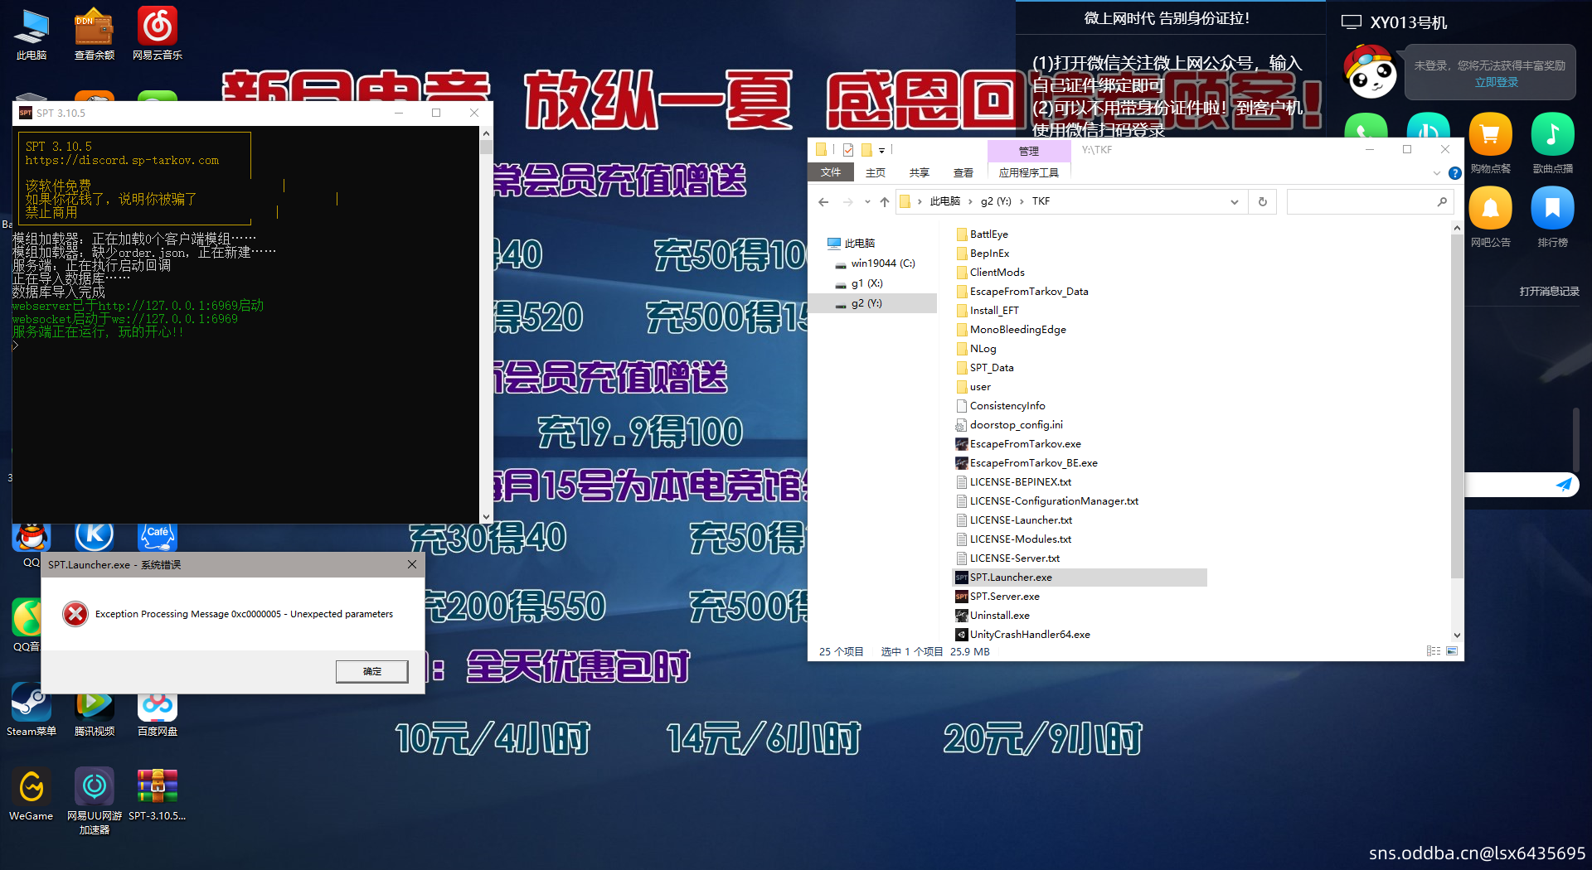This screenshot has height=870, width=1592.
Task: Click the green phone icon in side panel
Action: pyautogui.click(x=1366, y=126)
